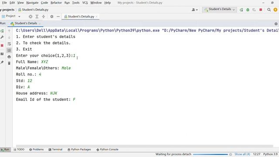This screenshot has height=157, width=279.
Task: Open the Python Console tool window
Action: [107, 150]
